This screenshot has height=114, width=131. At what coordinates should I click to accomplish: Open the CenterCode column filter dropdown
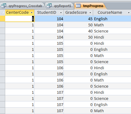pos(32,13)
